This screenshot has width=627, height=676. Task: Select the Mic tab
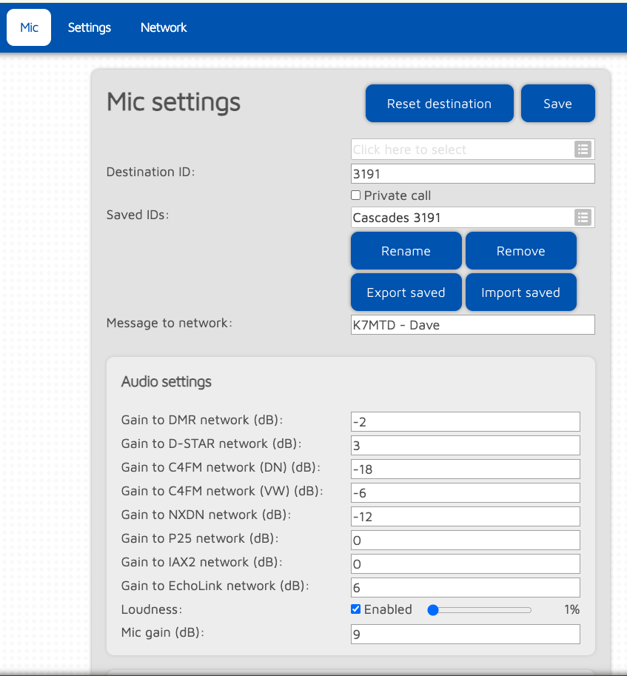tap(29, 27)
